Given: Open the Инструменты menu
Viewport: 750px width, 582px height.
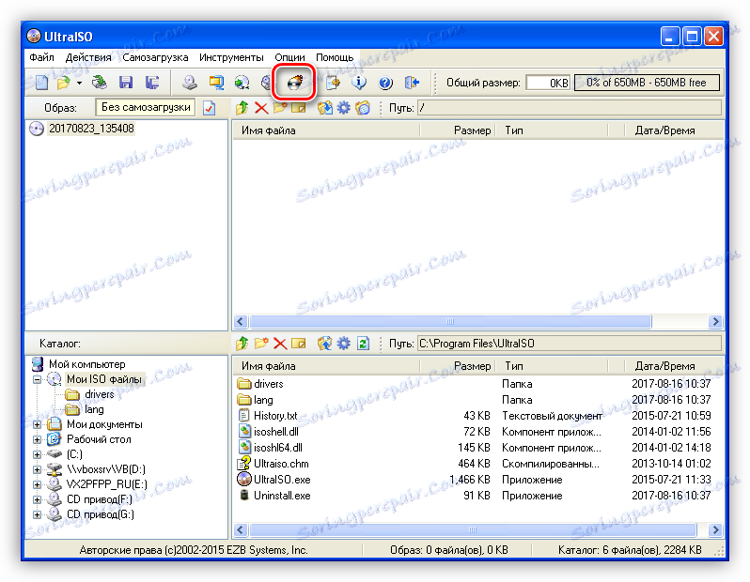Looking at the screenshot, I should [x=231, y=57].
